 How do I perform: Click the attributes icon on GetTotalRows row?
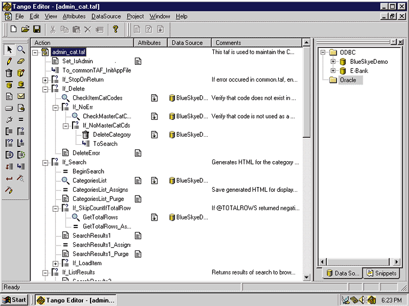pyautogui.click(x=154, y=217)
